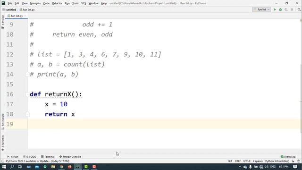The width and height of the screenshot is (302, 170).
Task: Open the Windows Start menu
Action: [x=4, y=167]
